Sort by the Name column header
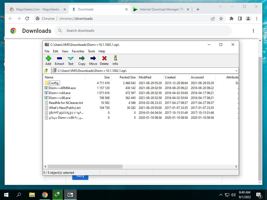Image resolution: width=267 pixels, height=200 pixels. 64,77
